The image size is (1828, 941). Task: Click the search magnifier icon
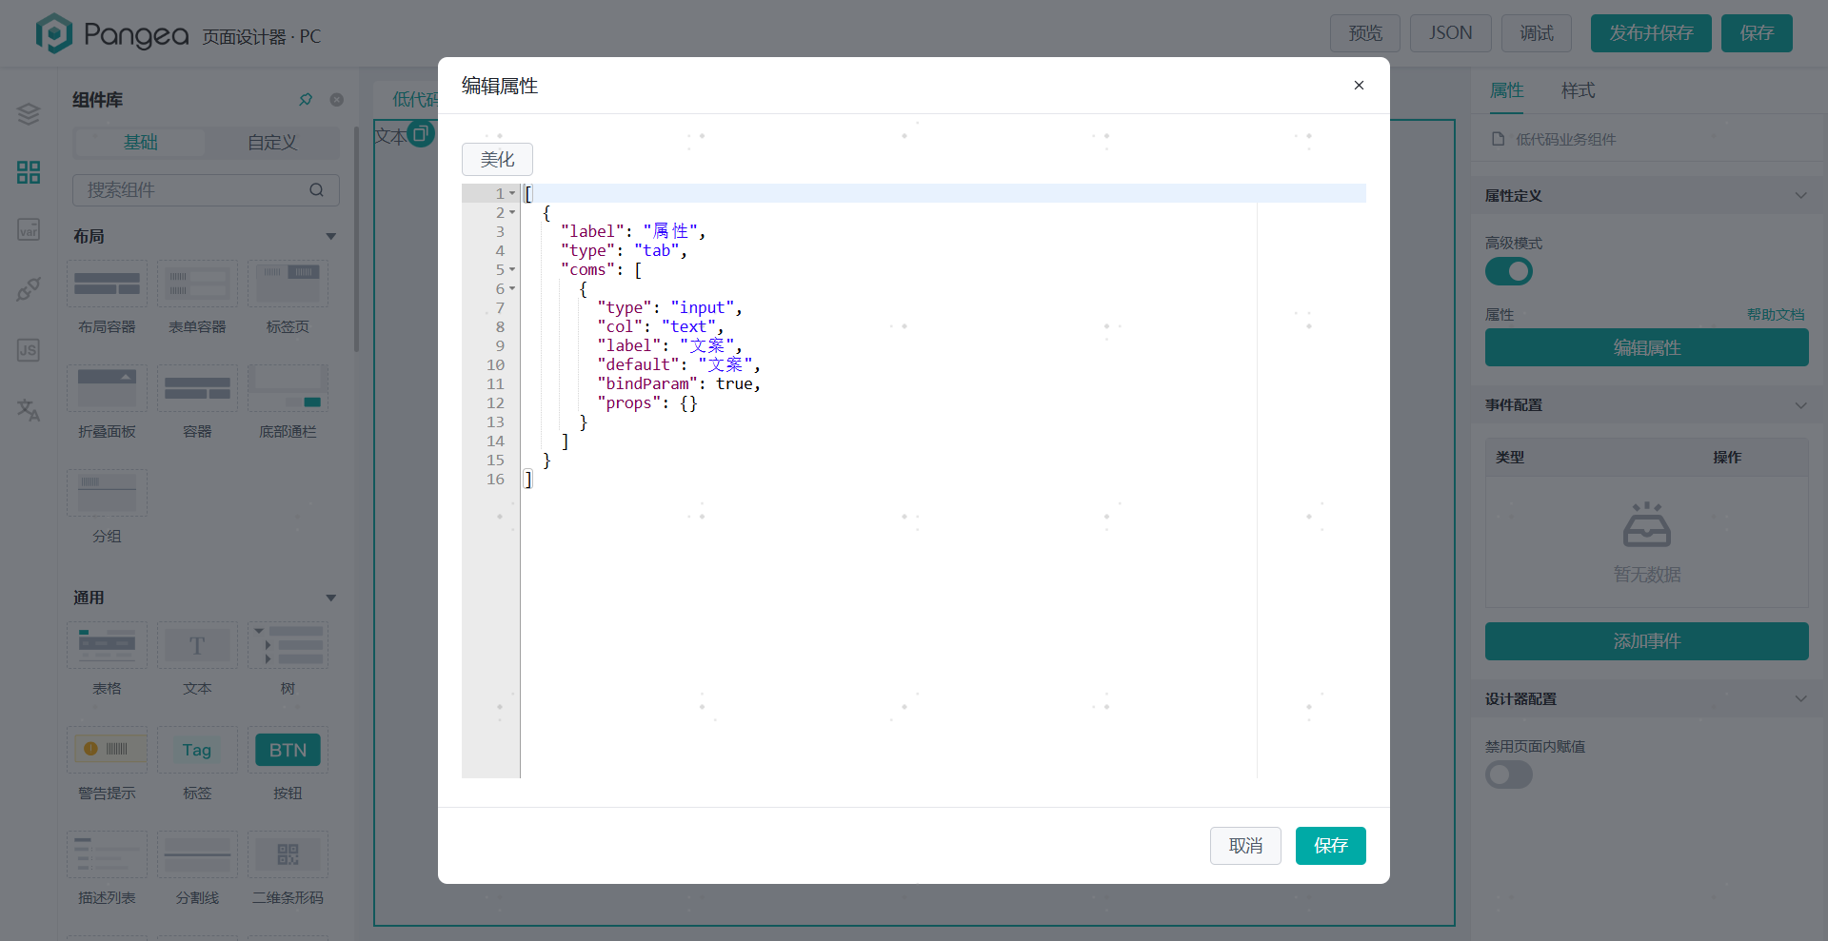[317, 190]
